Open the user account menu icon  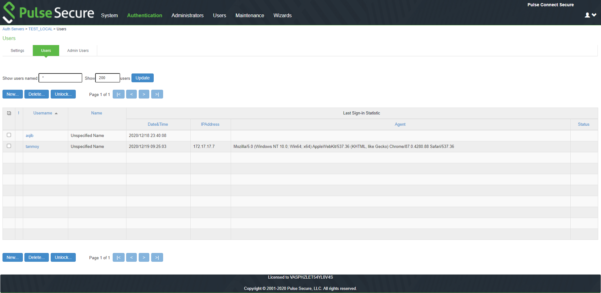(587, 15)
